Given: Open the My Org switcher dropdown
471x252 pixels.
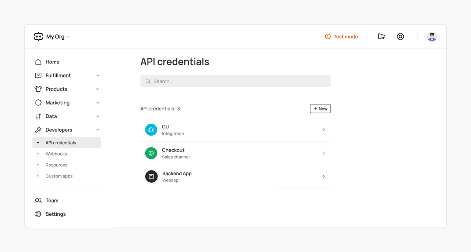Looking at the screenshot, I should (58, 37).
